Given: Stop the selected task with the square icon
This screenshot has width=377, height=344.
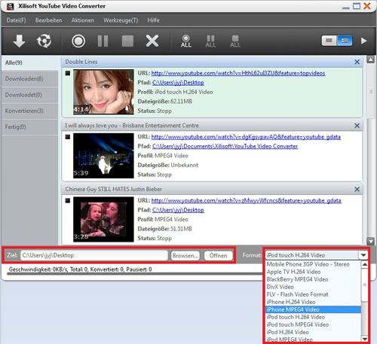Looking at the screenshot, I should tap(127, 41).
